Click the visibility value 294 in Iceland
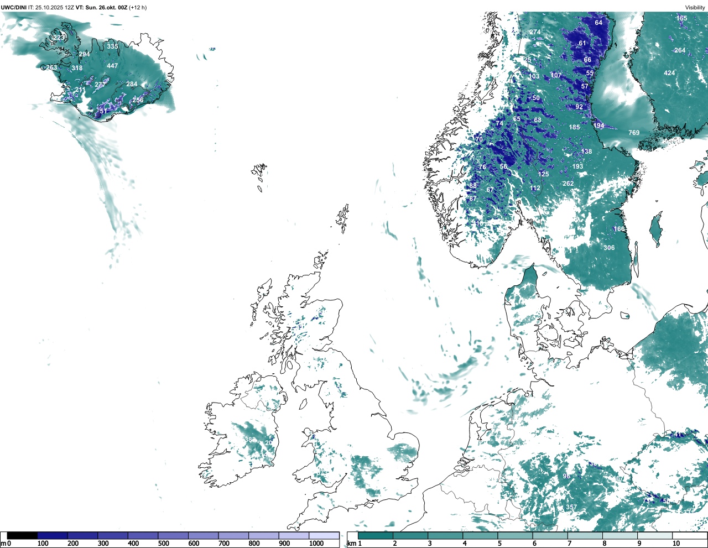The image size is (708, 548). (x=84, y=54)
